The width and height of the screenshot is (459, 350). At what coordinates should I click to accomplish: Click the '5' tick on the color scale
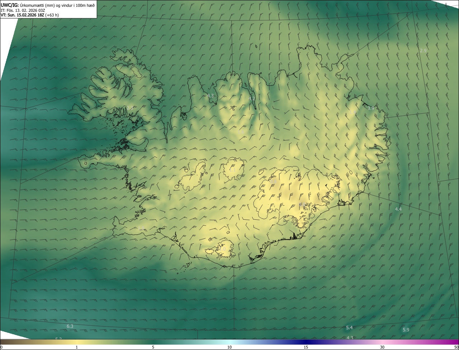point(153,347)
